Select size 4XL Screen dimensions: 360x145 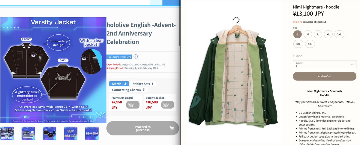tap(310, 44)
